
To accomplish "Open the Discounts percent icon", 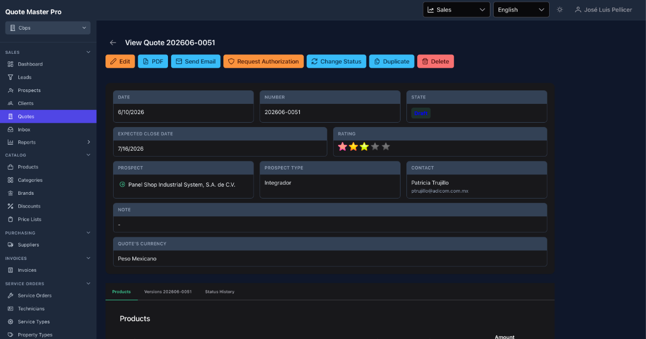I will click(10, 206).
